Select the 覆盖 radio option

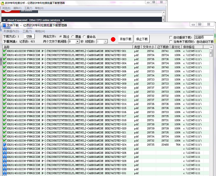[73, 37]
